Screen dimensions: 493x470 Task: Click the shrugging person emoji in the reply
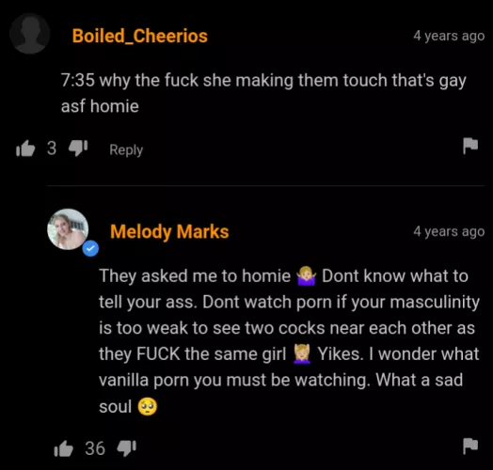point(306,275)
